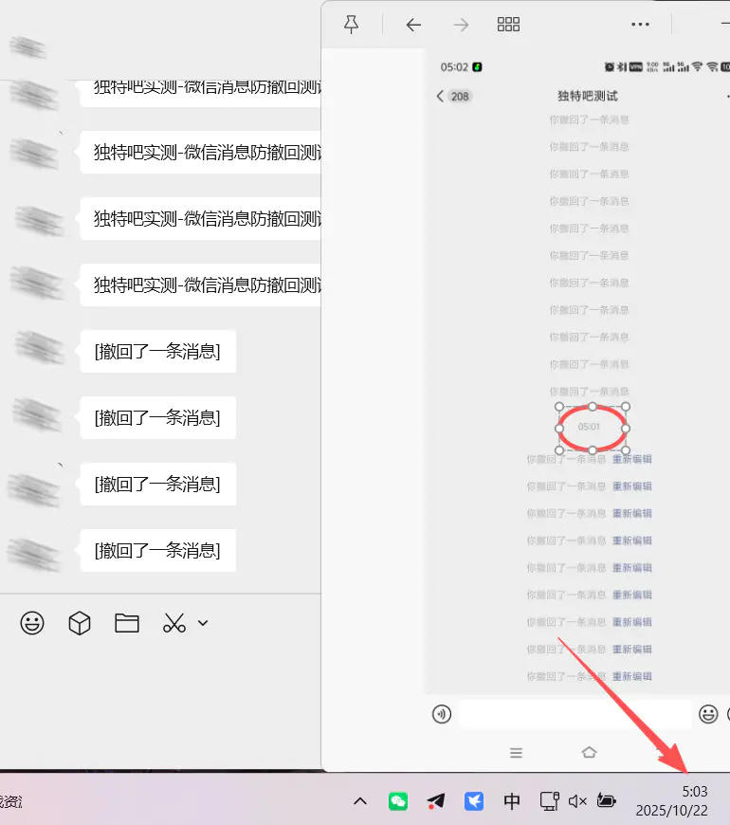Viewport: 730px width, 825px height.
Task: Tap the back chevron beside 208 on phone
Action: click(x=440, y=96)
